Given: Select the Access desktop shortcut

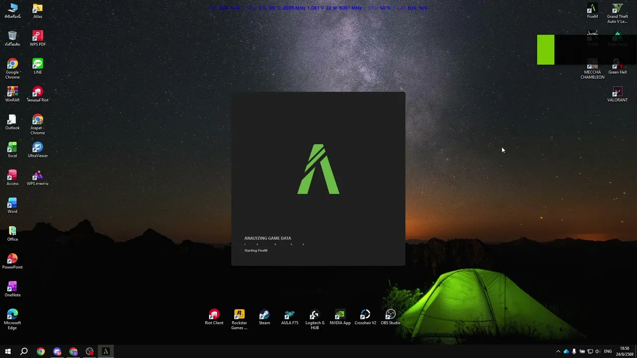Looking at the screenshot, I should click(12, 178).
